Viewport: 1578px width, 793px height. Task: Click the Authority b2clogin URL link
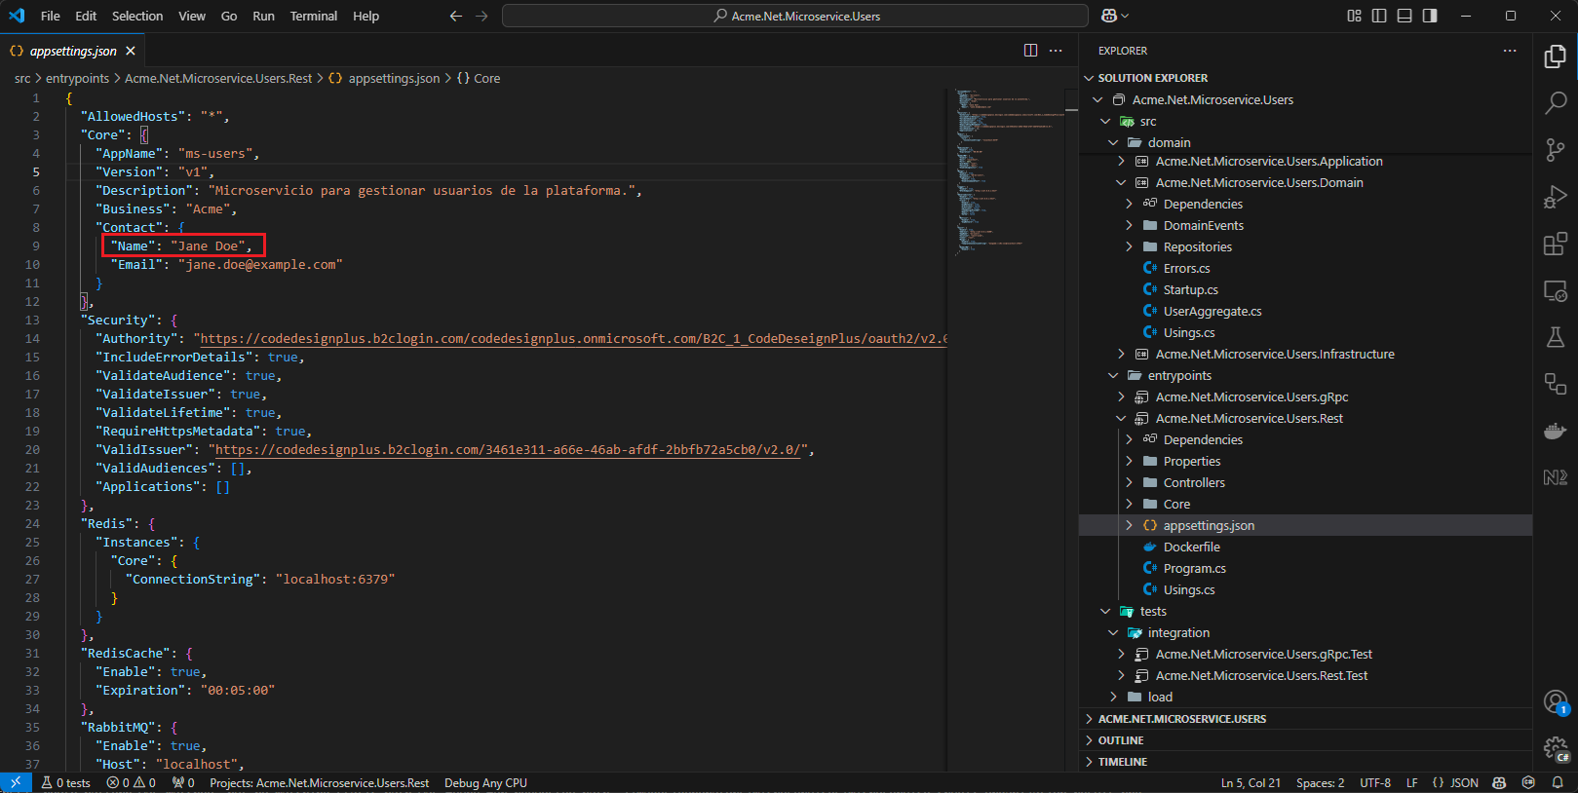tap(574, 339)
